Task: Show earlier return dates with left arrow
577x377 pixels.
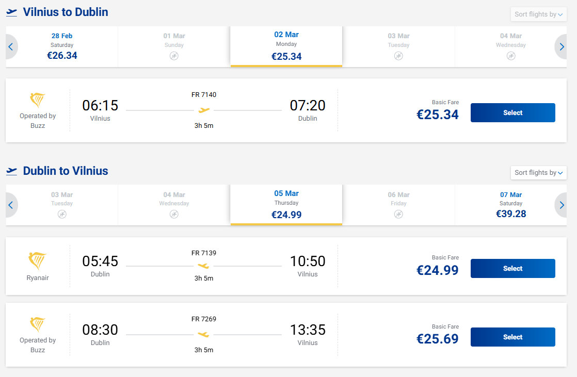Action: click(x=11, y=205)
